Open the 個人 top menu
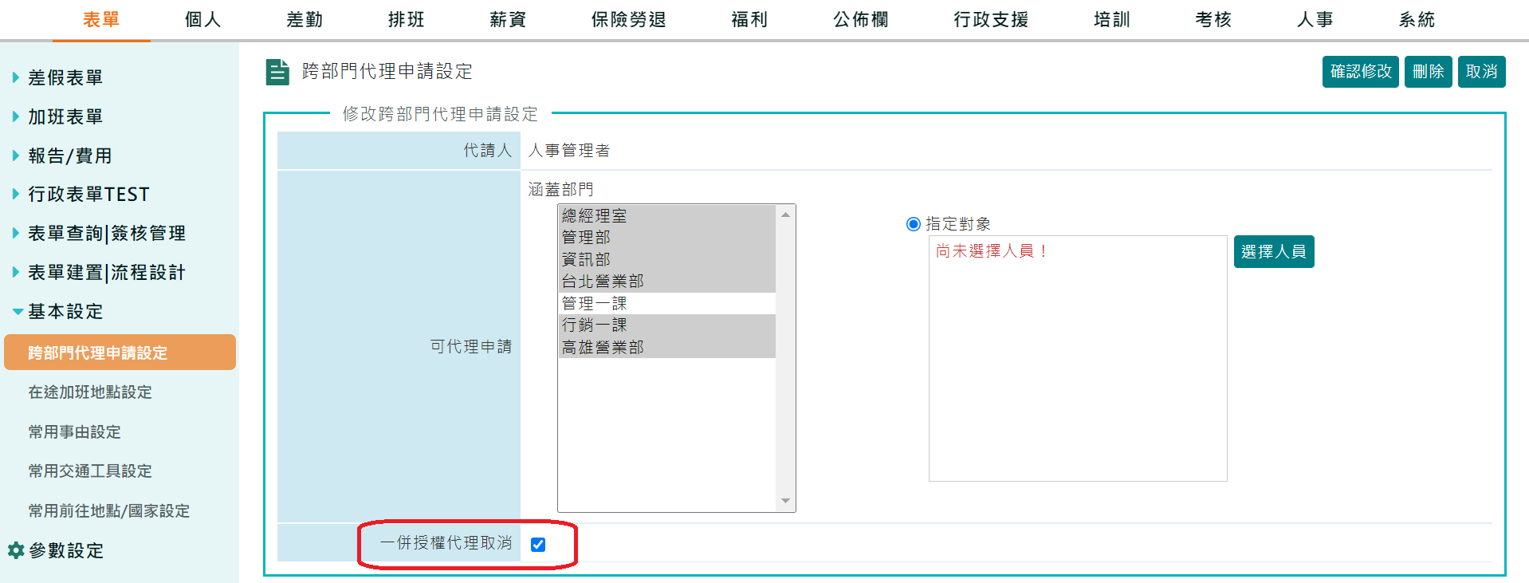Screen dimensions: 1529x583 click(202, 20)
